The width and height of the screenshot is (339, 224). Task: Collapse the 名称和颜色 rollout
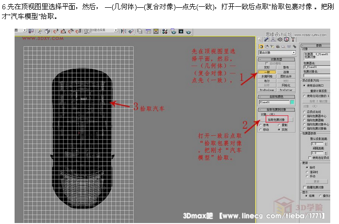tap(276, 96)
